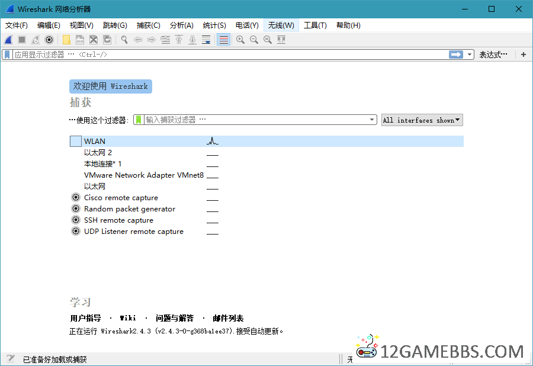Start capturing packets with the shark fin icon
The width and height of the screenshot is (533, 366).
8,40
